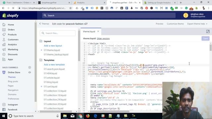Fold code at line 5
The height and width of the screenshot is (119, 212).
86,52
